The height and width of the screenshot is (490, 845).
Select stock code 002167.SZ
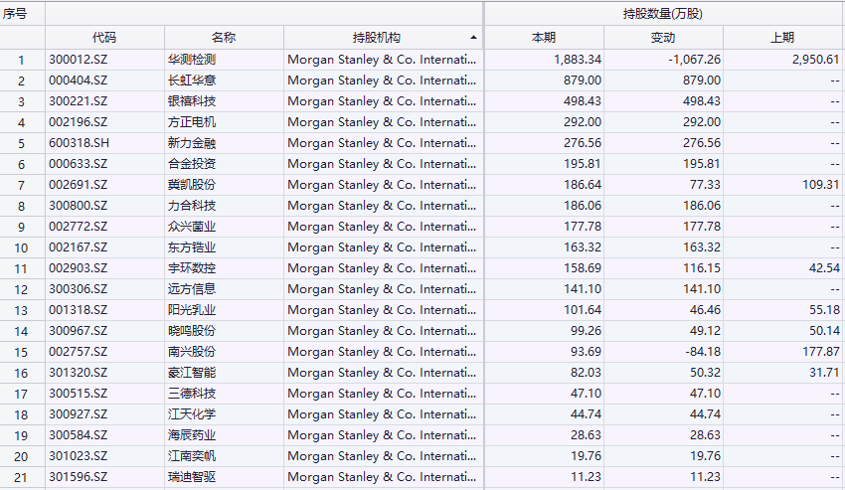(x=79, y=247)
